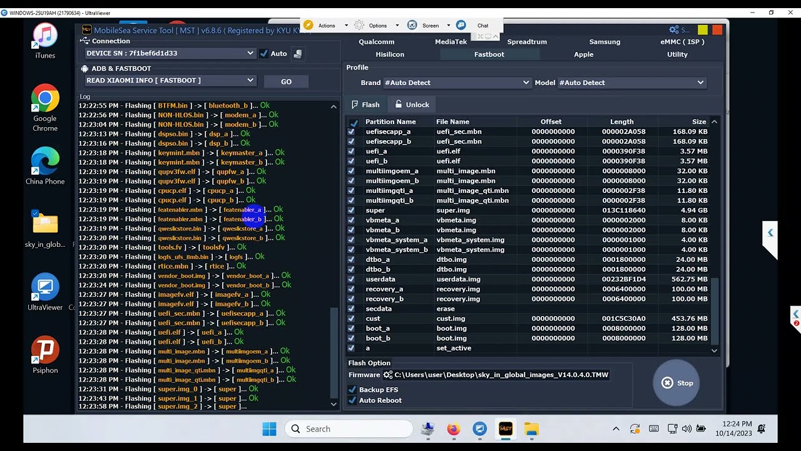
Task: Open the device manager taskbar icon
Action: coord(428,429)
